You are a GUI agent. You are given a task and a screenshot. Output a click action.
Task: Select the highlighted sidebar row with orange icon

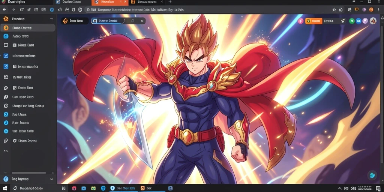(28, 28)
